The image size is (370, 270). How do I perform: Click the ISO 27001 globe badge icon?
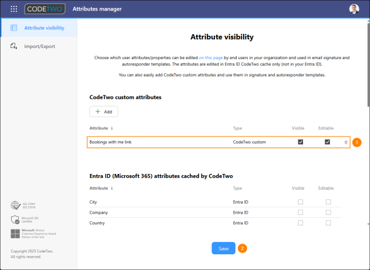16,205
